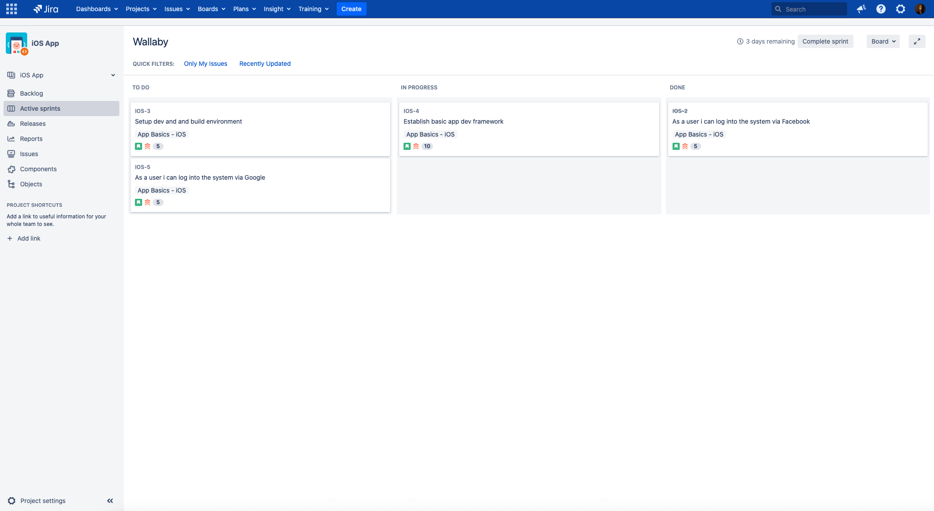Viewport: 934px width, 511px height.
Task: Click the Backlog icon in sidebar
Action: coord(11,93)
